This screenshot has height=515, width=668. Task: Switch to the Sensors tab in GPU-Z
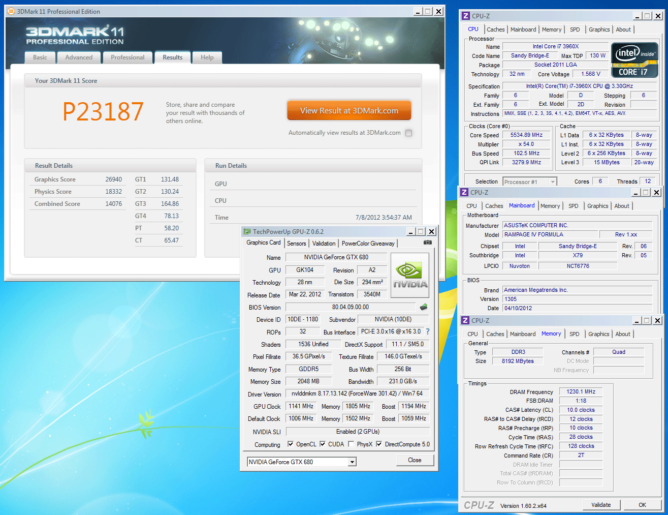(x=297, y=244)
